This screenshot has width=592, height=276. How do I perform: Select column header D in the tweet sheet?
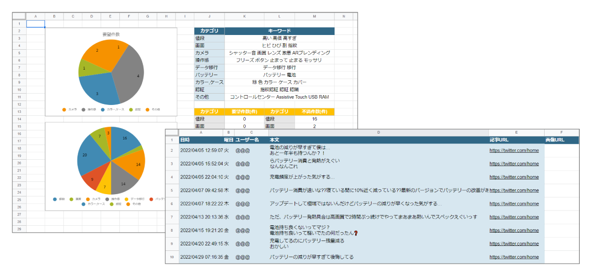point(378,133)
